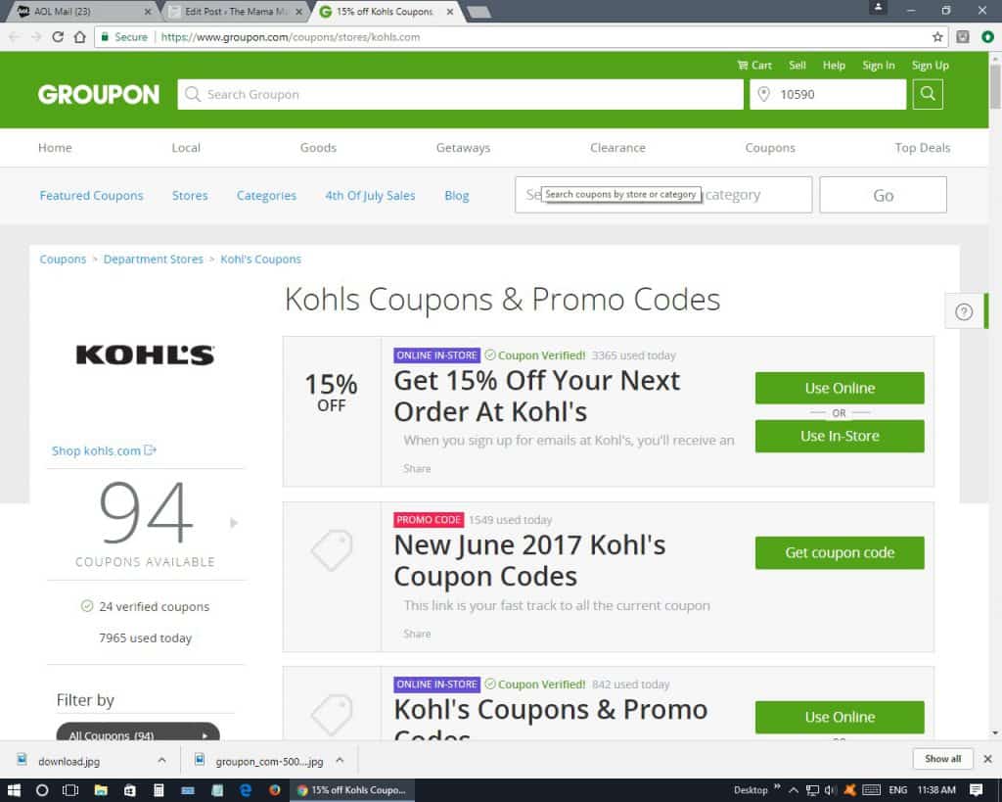The width and height of the screenshot is (1002, 802).
Task: Click the question mark help widget
Action: pyautogui.click(x=964, y=311)
